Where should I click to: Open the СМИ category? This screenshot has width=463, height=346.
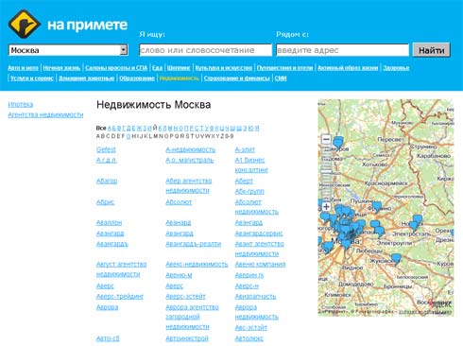[281, 78]
